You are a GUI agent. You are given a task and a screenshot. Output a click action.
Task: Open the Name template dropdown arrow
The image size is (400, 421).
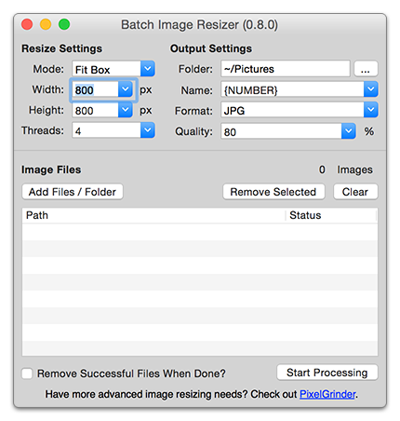(x=371, y=89)
